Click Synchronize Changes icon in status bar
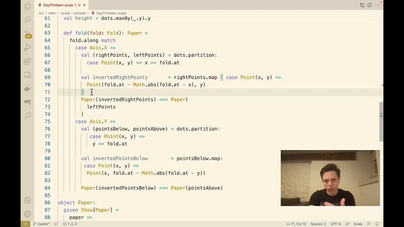 pos(56,224)
